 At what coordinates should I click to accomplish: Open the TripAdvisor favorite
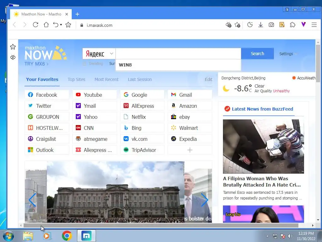tap(142, 150)
